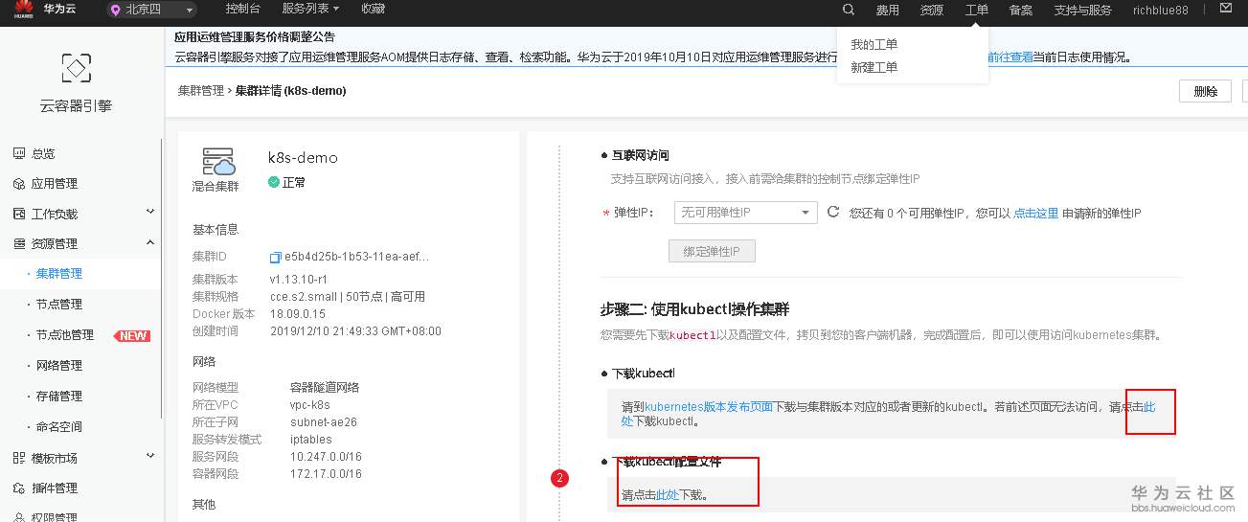Click the NEW badge beside 节点池管理
The width and height of the screenshot is (1248, 522).
coord(132,336)
